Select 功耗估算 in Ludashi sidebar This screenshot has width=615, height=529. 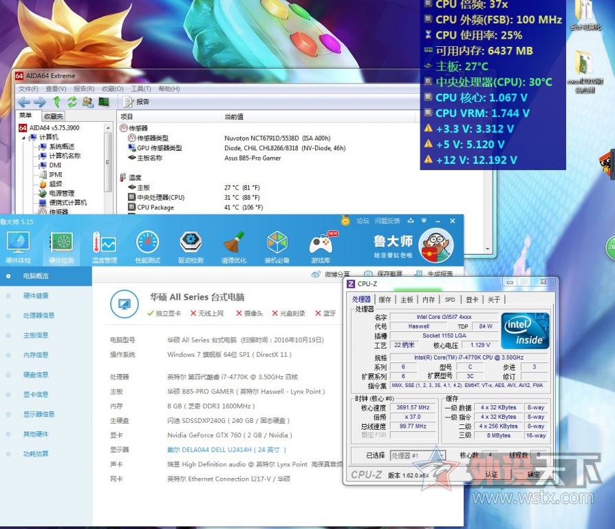click(x=36, y=454)
